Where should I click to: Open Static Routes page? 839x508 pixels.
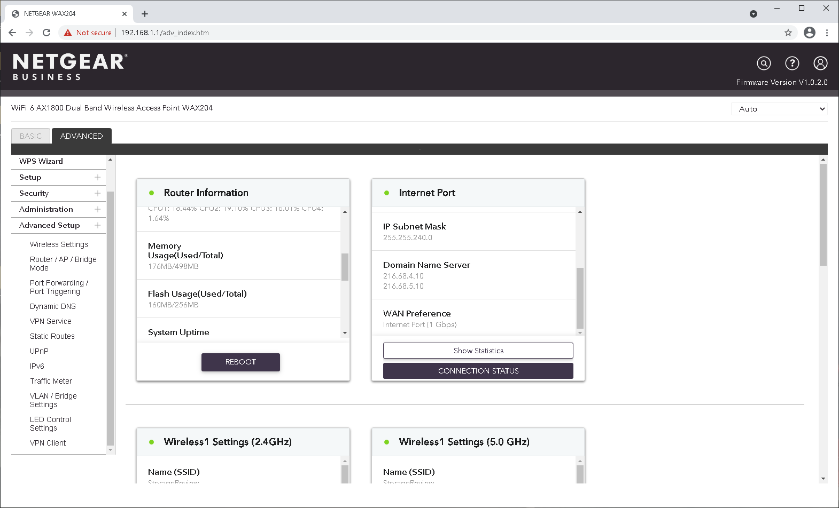pyautogui.click(x=52, y=336)
